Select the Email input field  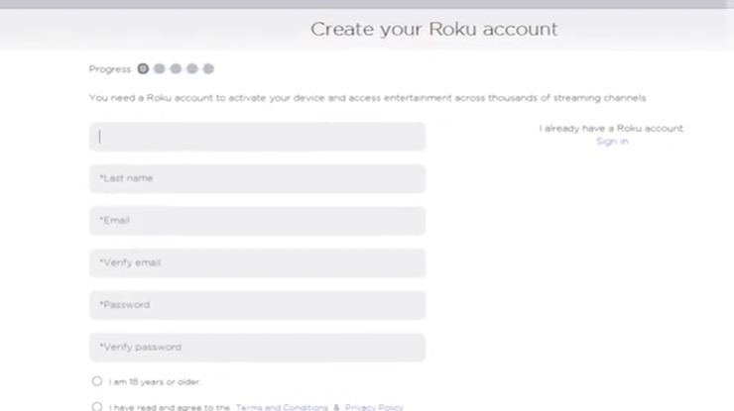pos(258,221)
